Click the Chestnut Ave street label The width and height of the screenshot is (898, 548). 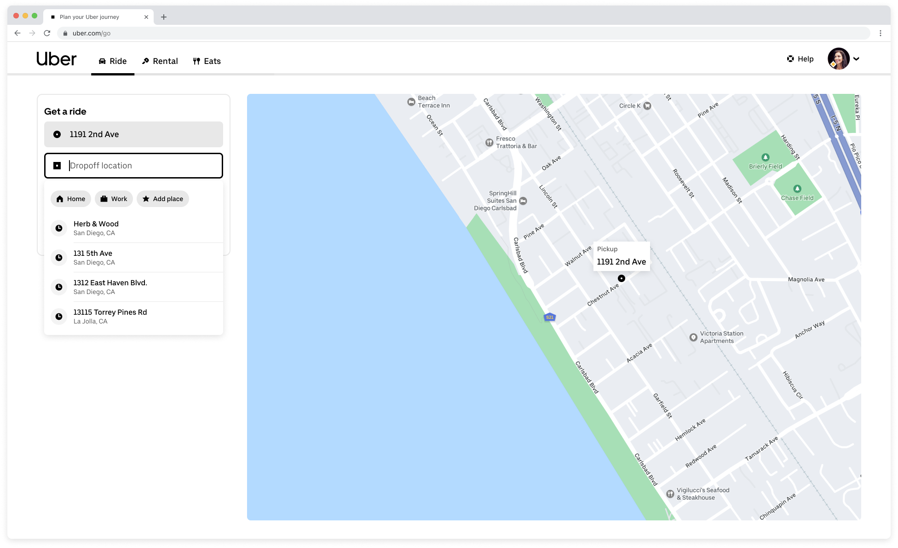603,295
